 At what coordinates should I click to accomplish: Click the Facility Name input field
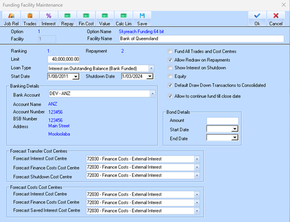tap(202, 39)
